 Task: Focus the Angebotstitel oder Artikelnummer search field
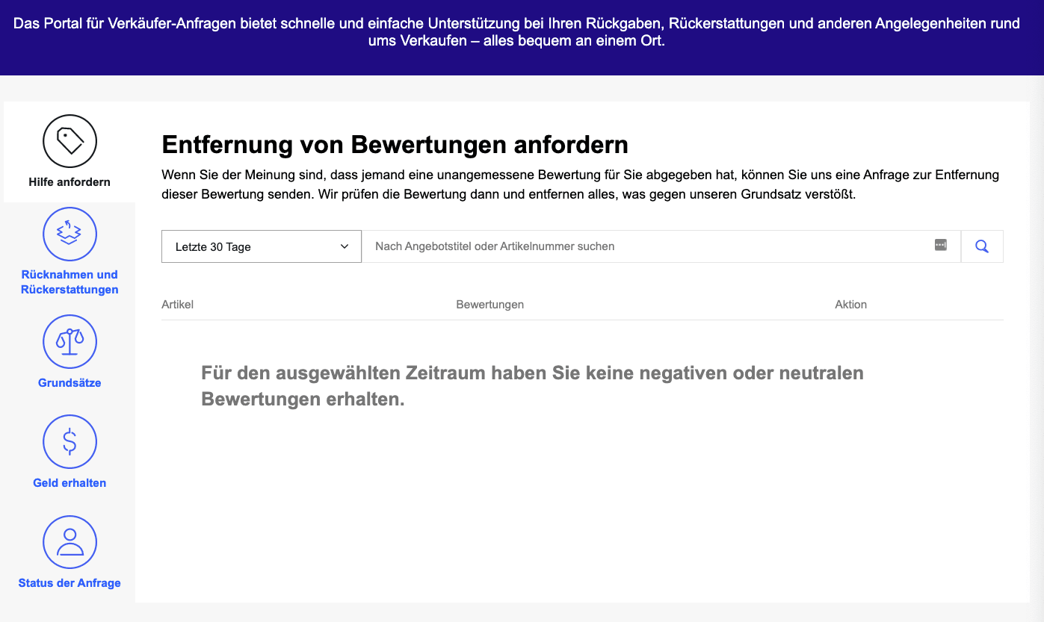pos(643,246)
